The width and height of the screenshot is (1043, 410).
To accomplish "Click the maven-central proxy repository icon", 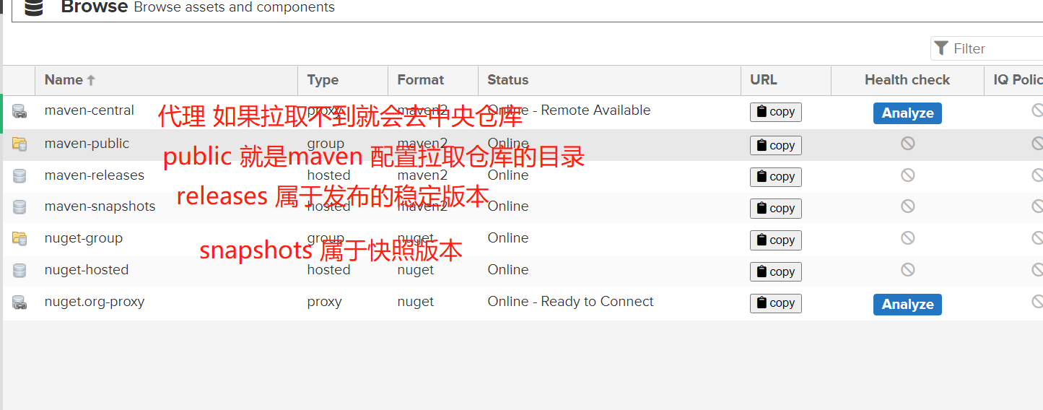I will [19, 112].
